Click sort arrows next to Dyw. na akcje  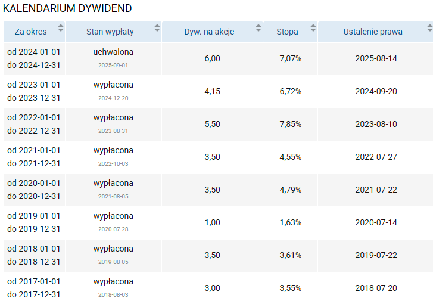pyautogui.click(x=258, y=28)
